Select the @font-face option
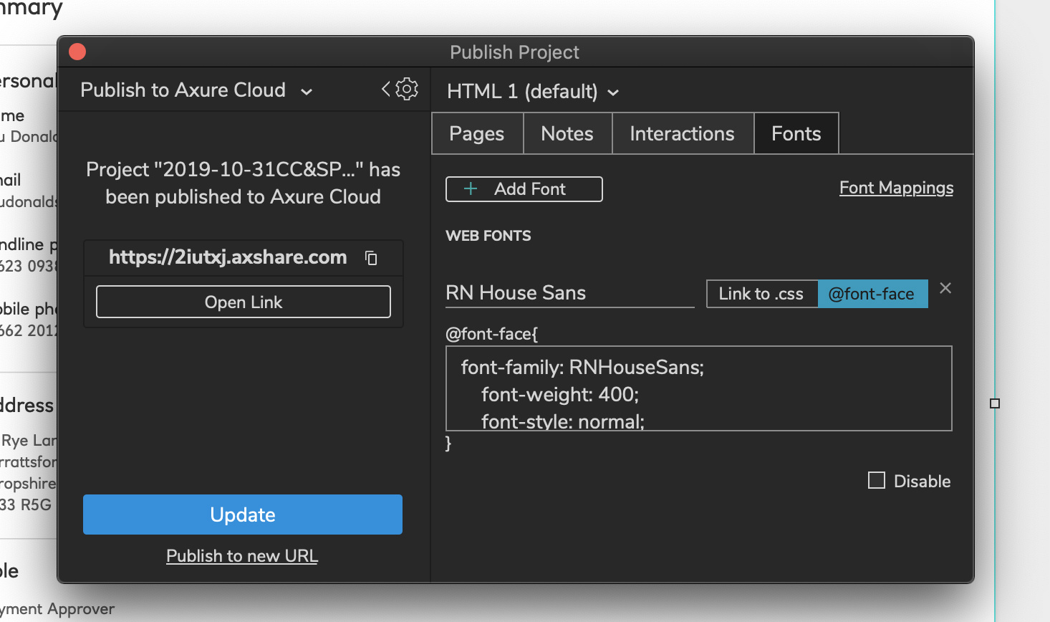 click(872, 294)
